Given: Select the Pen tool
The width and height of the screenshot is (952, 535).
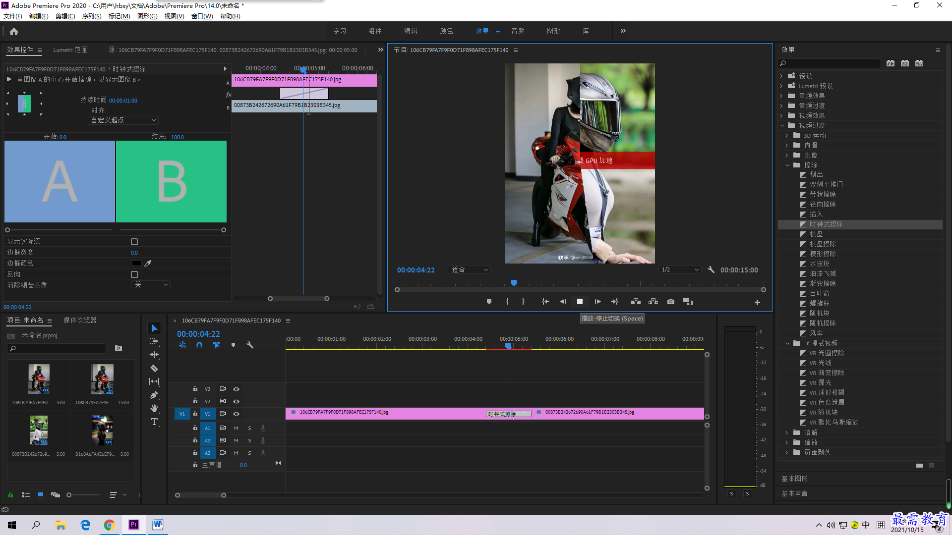Looking at the screenshot, I should tap(154, 395).
